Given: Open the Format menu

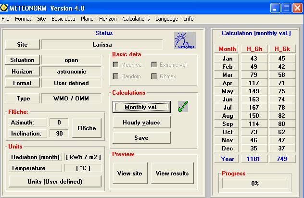Looking at the screenshot, I should click(x=23, y=19).
